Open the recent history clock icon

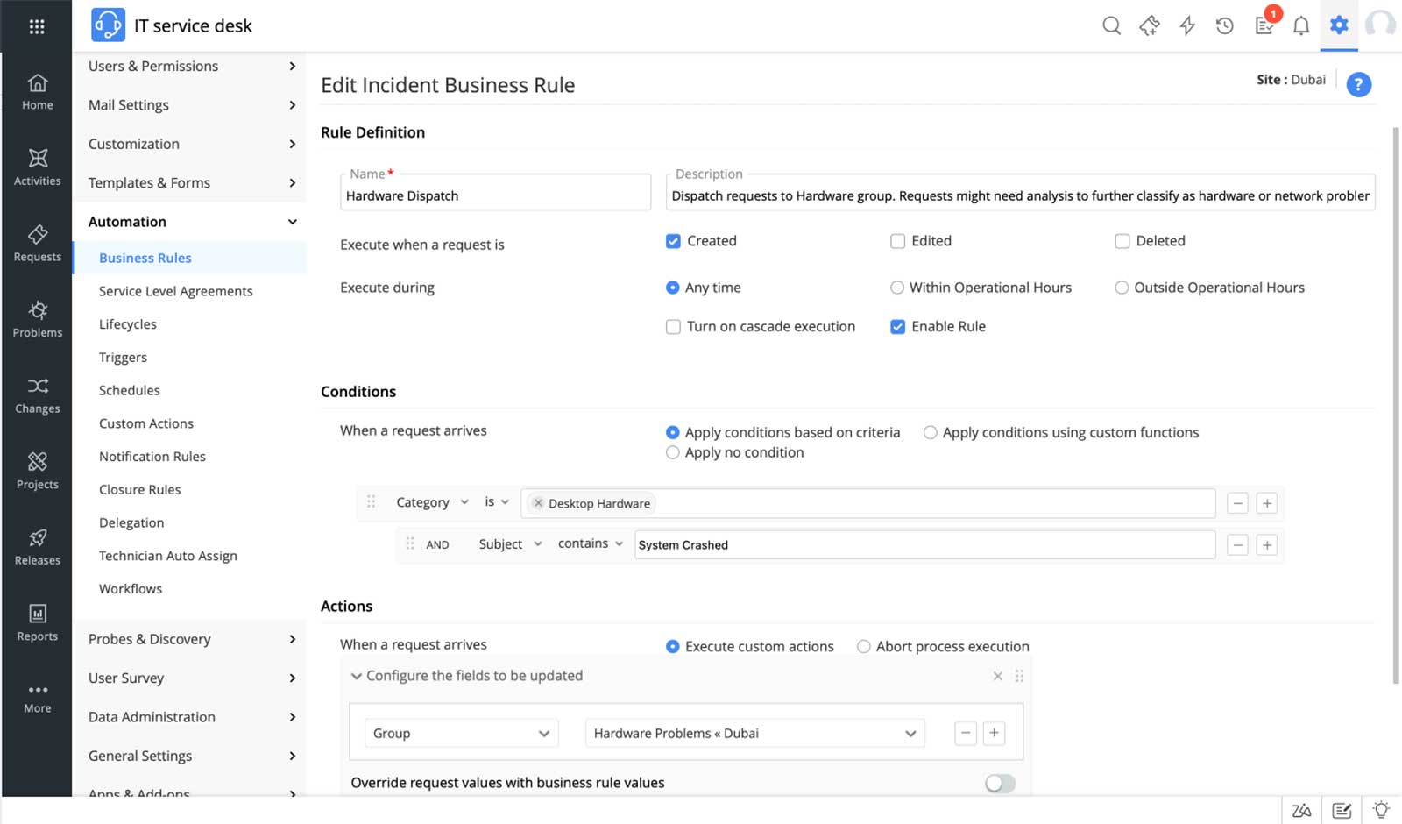tap(1225, 25)
